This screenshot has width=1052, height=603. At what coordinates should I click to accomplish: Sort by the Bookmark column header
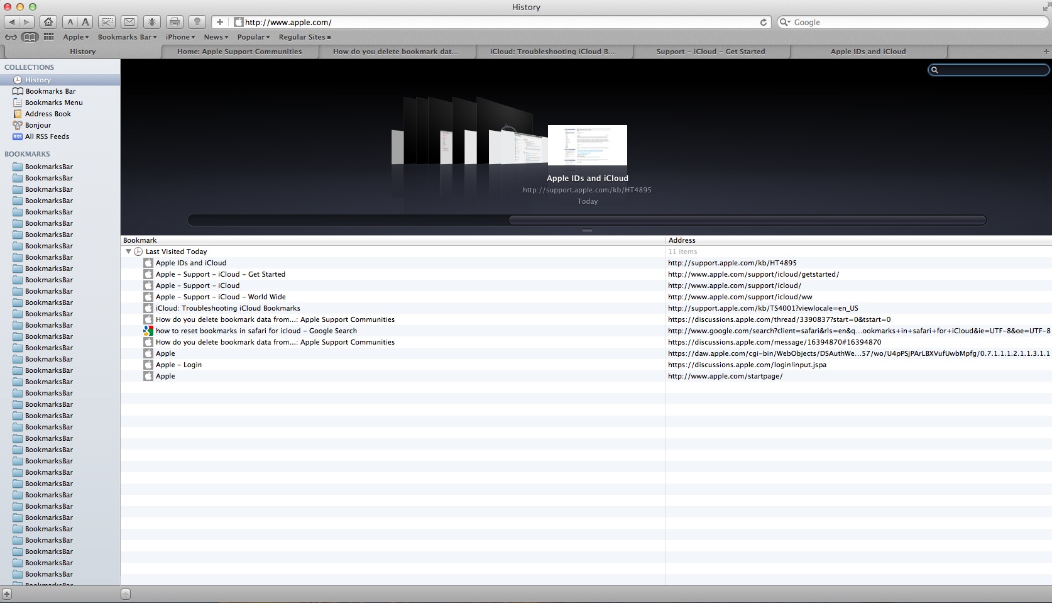pos(393,240)
